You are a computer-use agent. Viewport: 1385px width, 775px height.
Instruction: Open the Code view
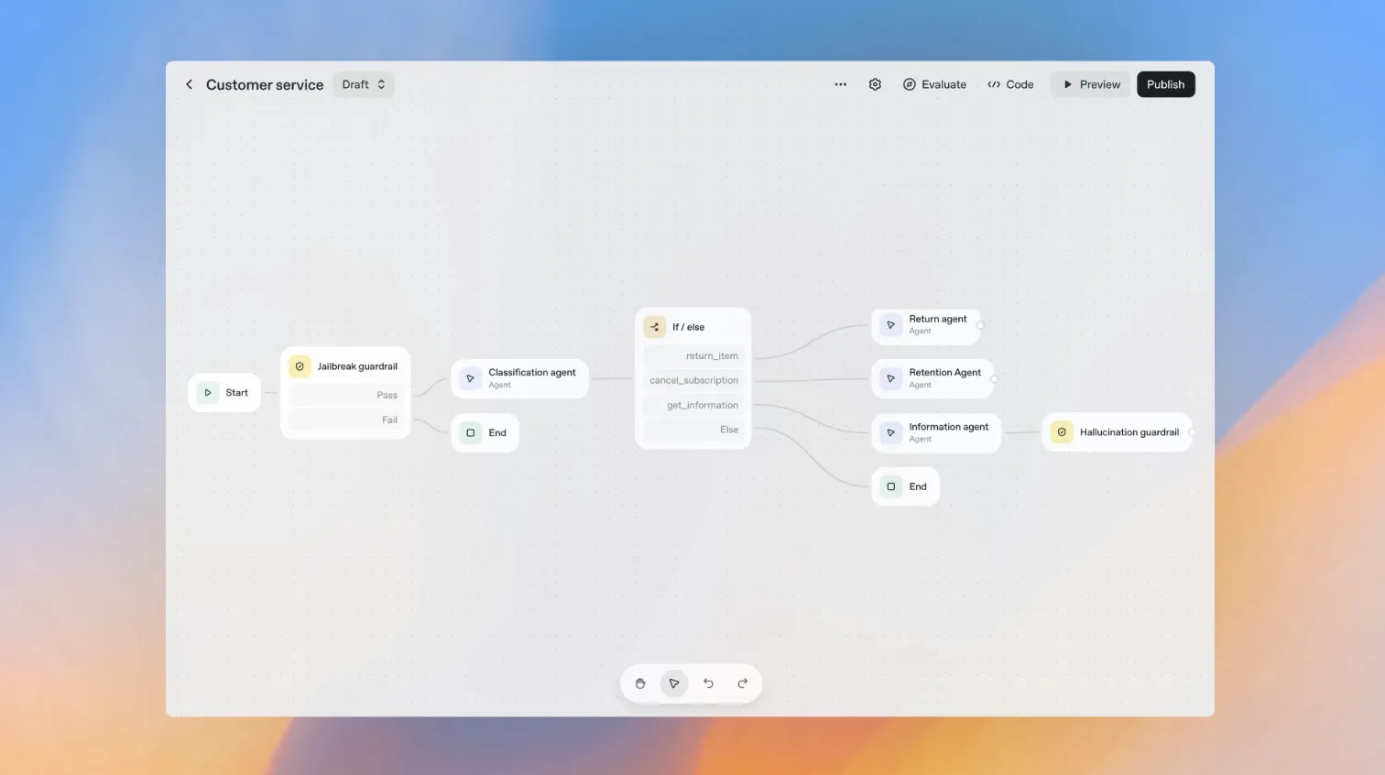click(1010, 84)
